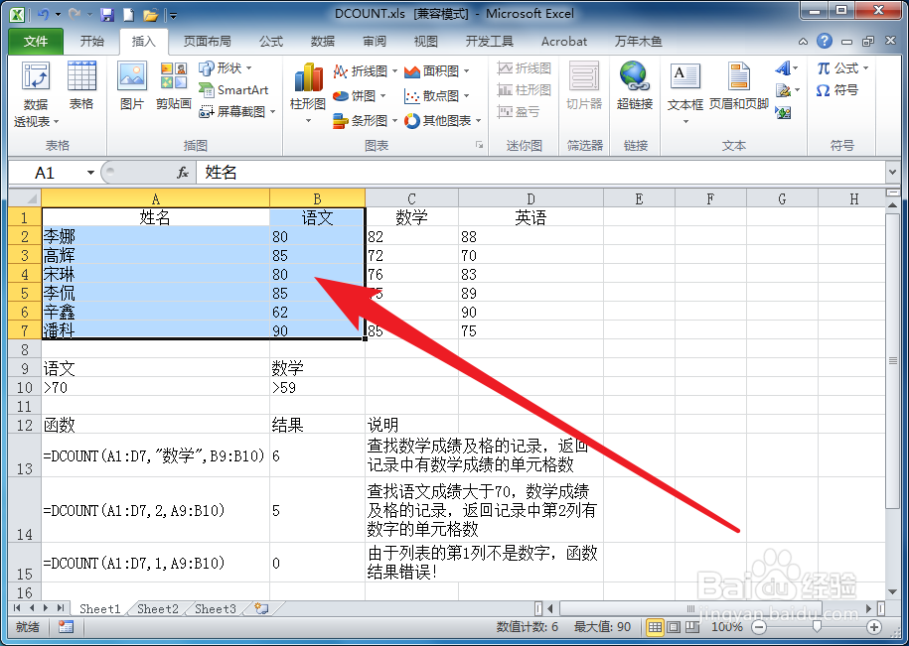Select cell containing =DCOUNT(A1:D7,2,A9:B10)
Image resolution: width=909 pixels, height=646 pixels.
(x=155, y=510)
